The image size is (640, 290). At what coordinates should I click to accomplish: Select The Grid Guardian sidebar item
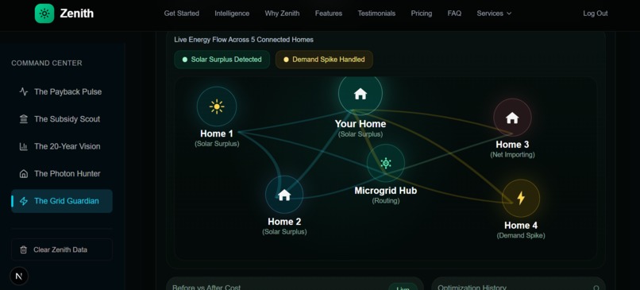(62, 201)
